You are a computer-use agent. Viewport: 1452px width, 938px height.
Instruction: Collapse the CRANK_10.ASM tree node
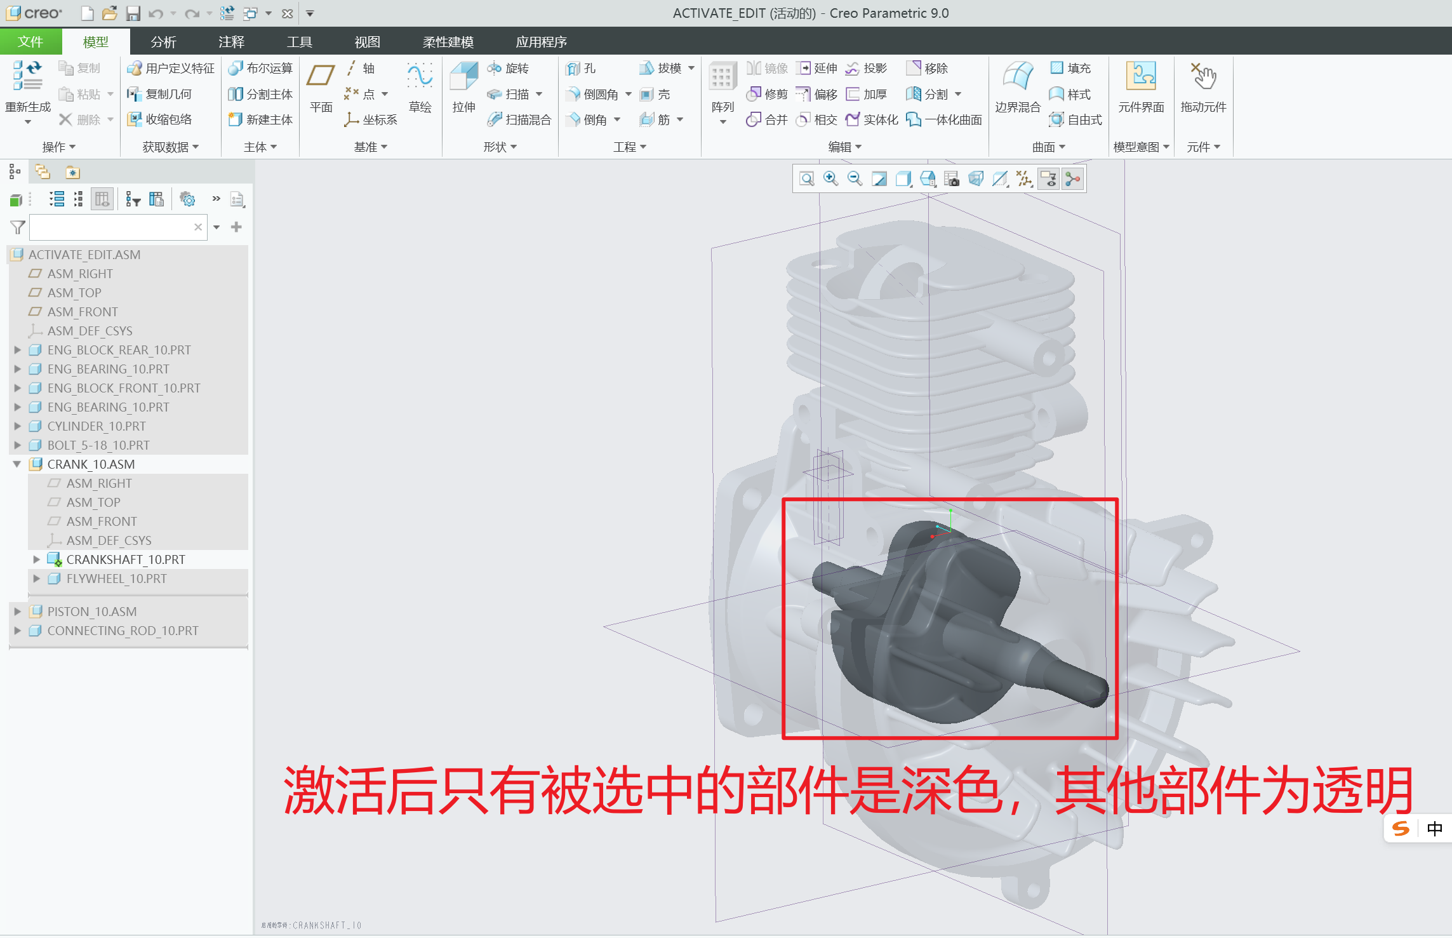[18, 464]
